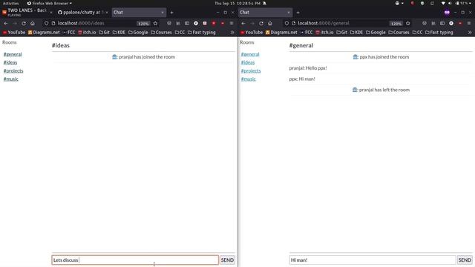Reset the 120% zoom badge in right window

(396, 23)
